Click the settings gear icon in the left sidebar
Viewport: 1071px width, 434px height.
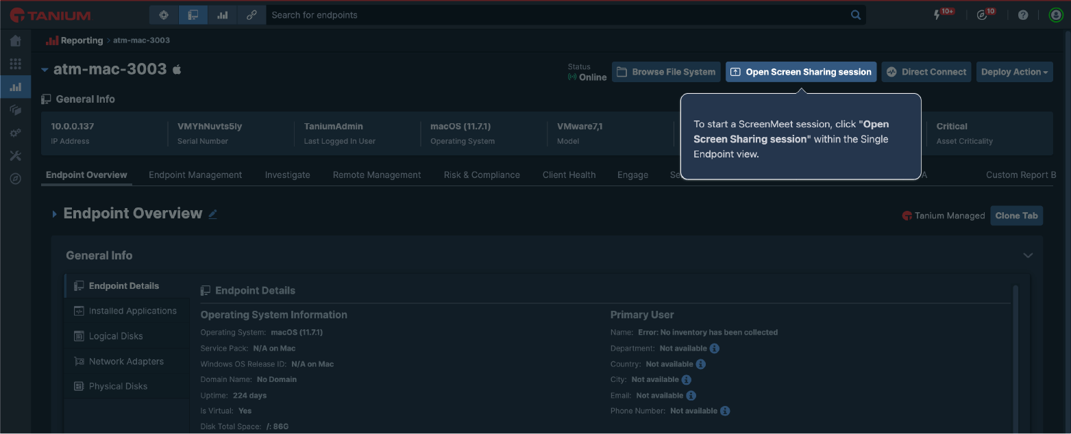(15, 132)
